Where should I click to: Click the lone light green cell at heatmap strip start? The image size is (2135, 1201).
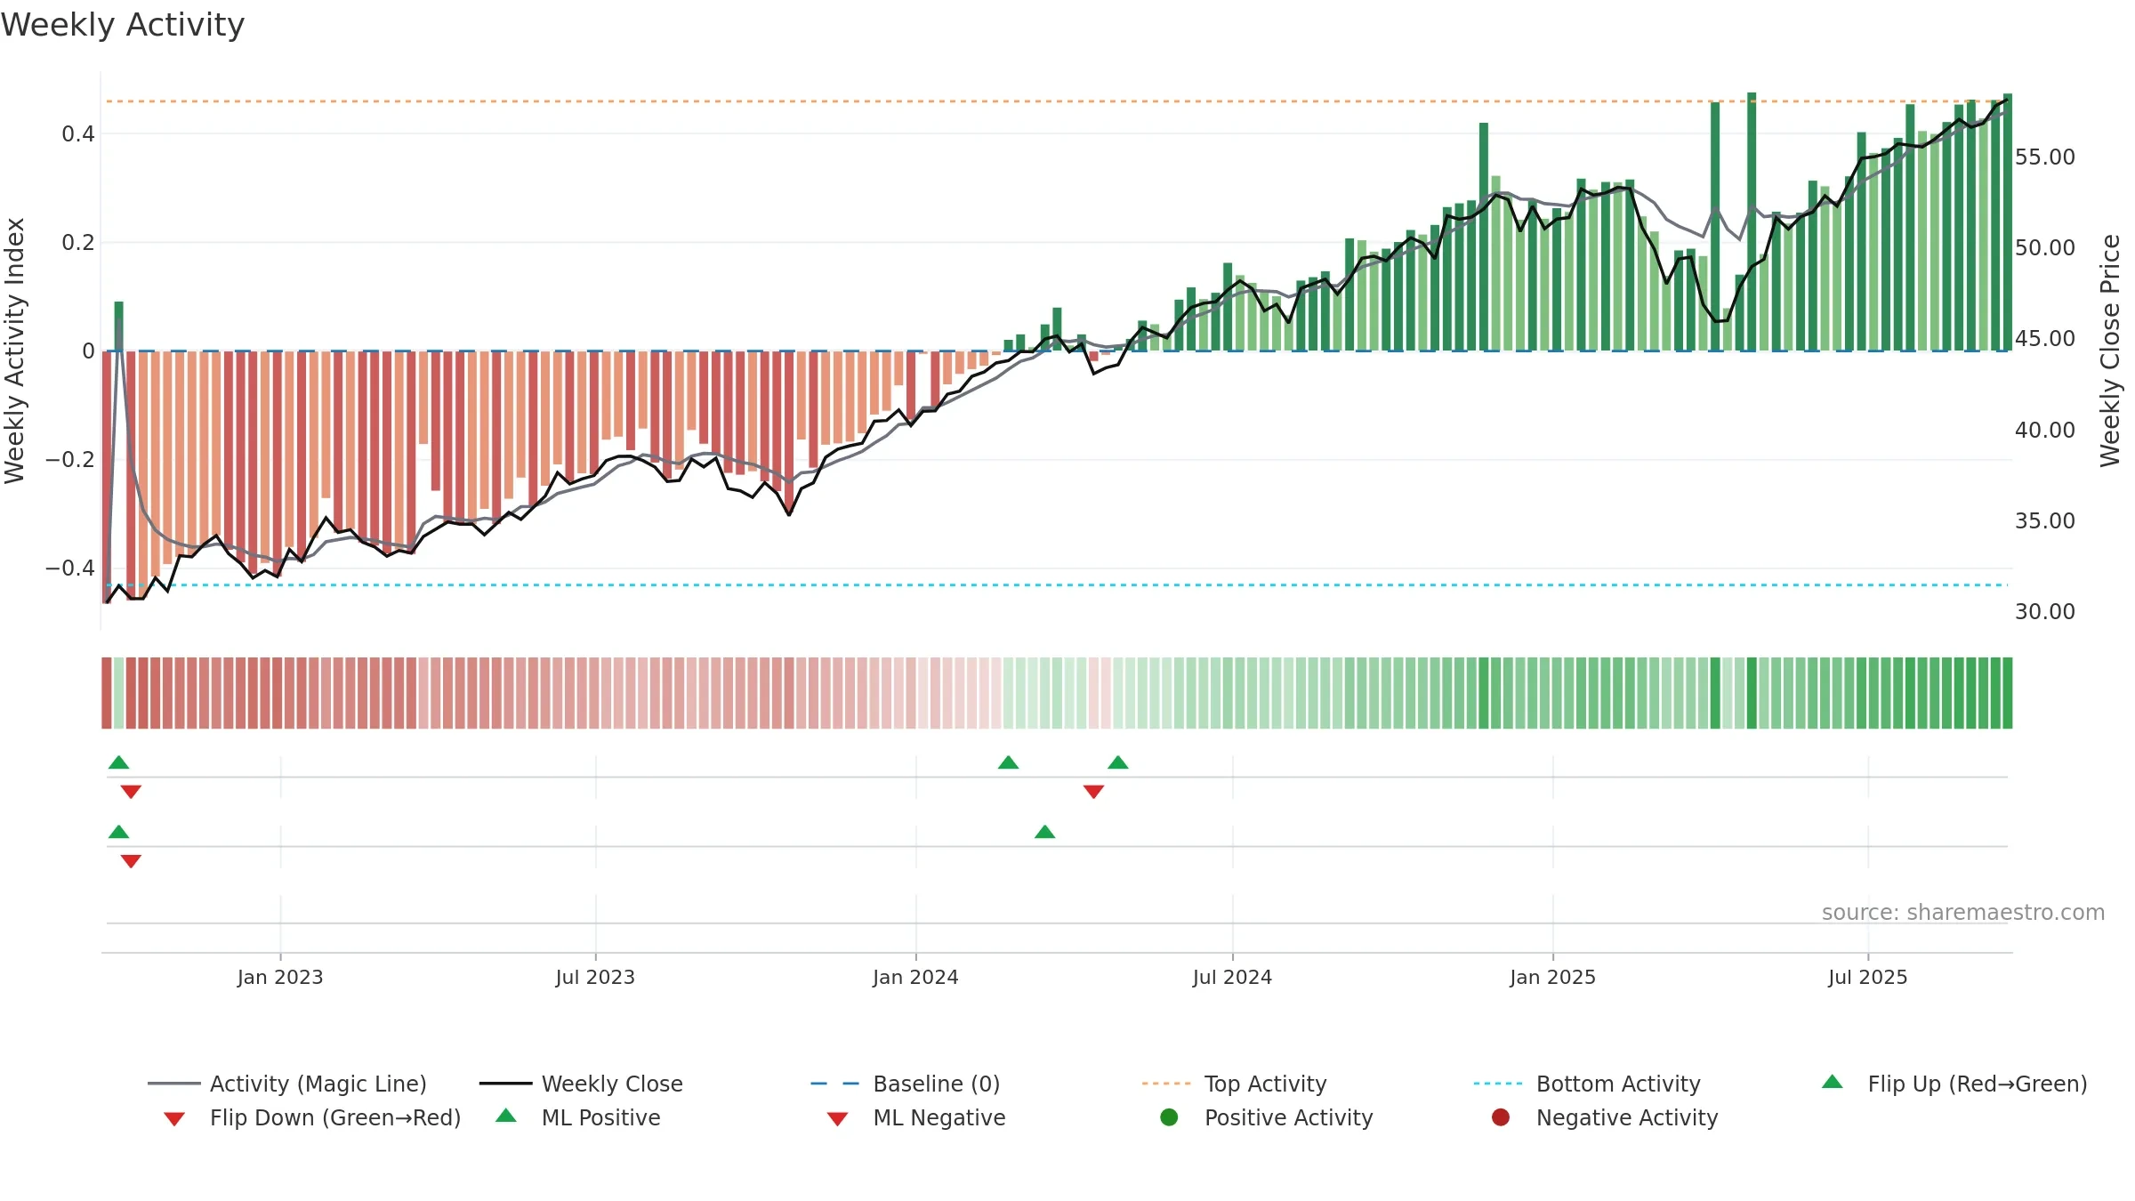(118, 693)
